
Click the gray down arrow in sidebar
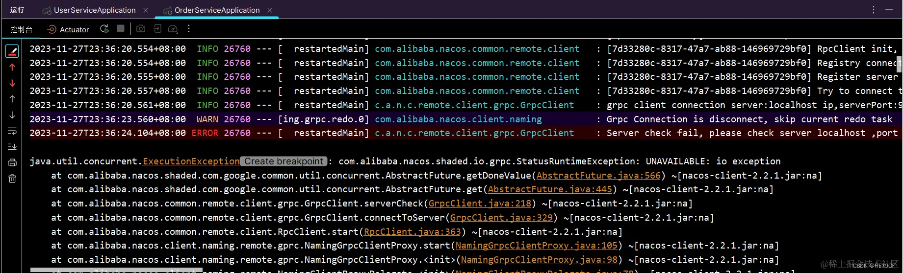click(12, 115)
